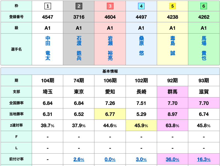Click the 36.0% 前付け率 link

[x=173, y=159]
